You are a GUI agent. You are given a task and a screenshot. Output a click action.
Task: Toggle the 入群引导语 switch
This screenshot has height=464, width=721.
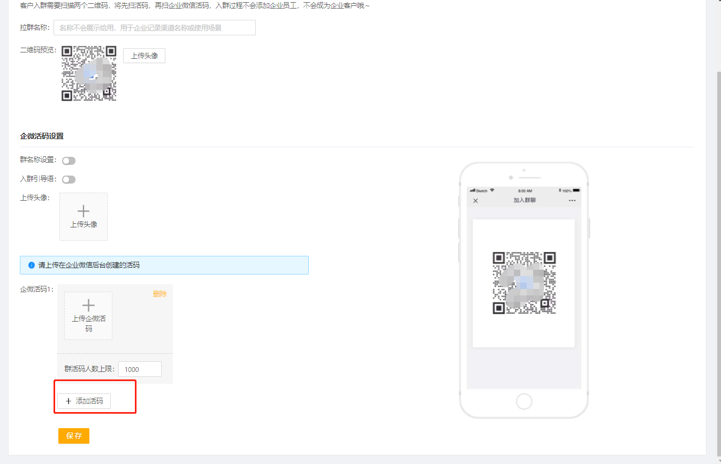pos(69,179)
